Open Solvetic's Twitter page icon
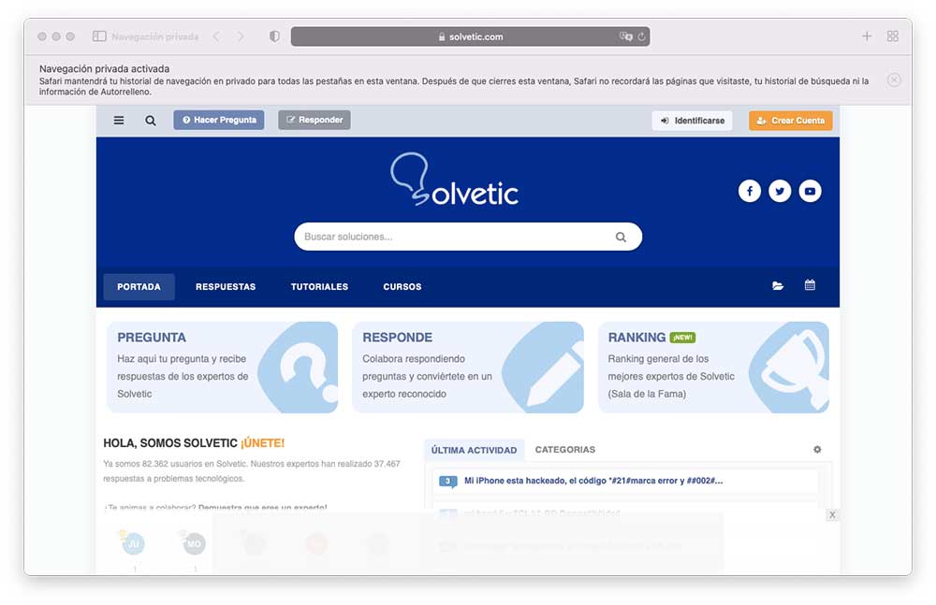936x605 pixels. point(780,191)
